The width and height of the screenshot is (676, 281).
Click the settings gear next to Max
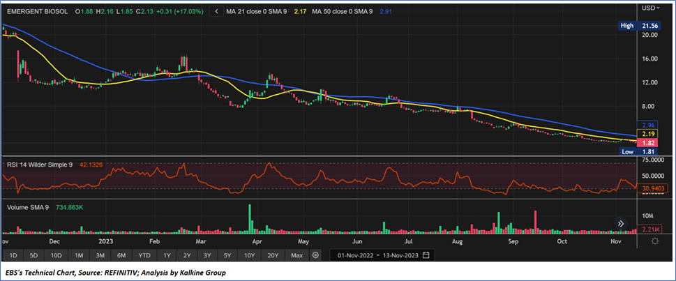point(315,255)
